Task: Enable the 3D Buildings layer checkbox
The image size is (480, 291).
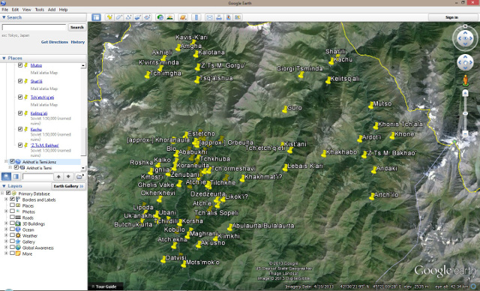Action: pos(12,223)
